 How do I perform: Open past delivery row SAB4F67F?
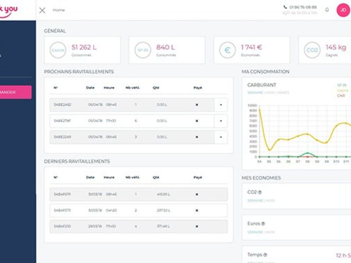[x=139, y=194]
